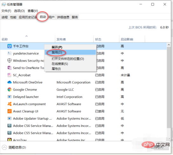Click publisher Google LLC
The height and width of the screenshot is (155, 173).
click(x=65, y=90)
